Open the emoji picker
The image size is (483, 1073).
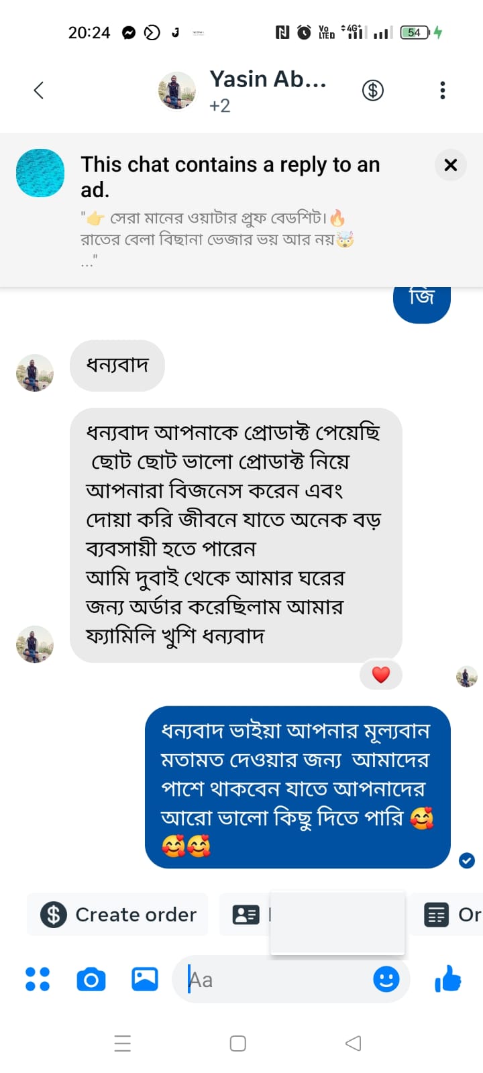(x=386, y=979)
